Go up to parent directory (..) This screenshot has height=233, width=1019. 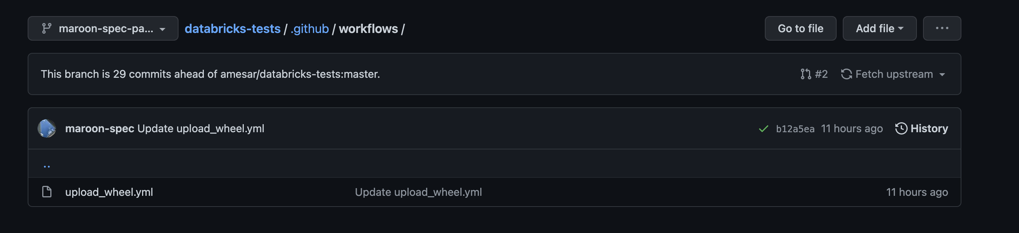pos(47,166)
